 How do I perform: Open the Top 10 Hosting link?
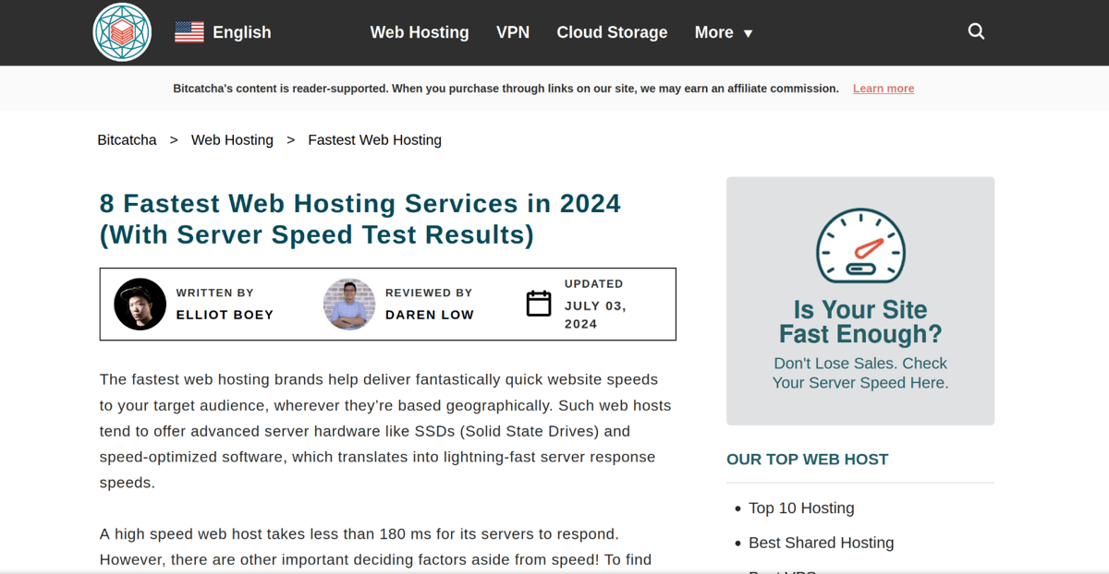click(x=801, y=508)
